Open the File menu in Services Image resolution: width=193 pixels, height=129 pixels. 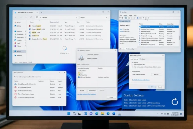121,15
